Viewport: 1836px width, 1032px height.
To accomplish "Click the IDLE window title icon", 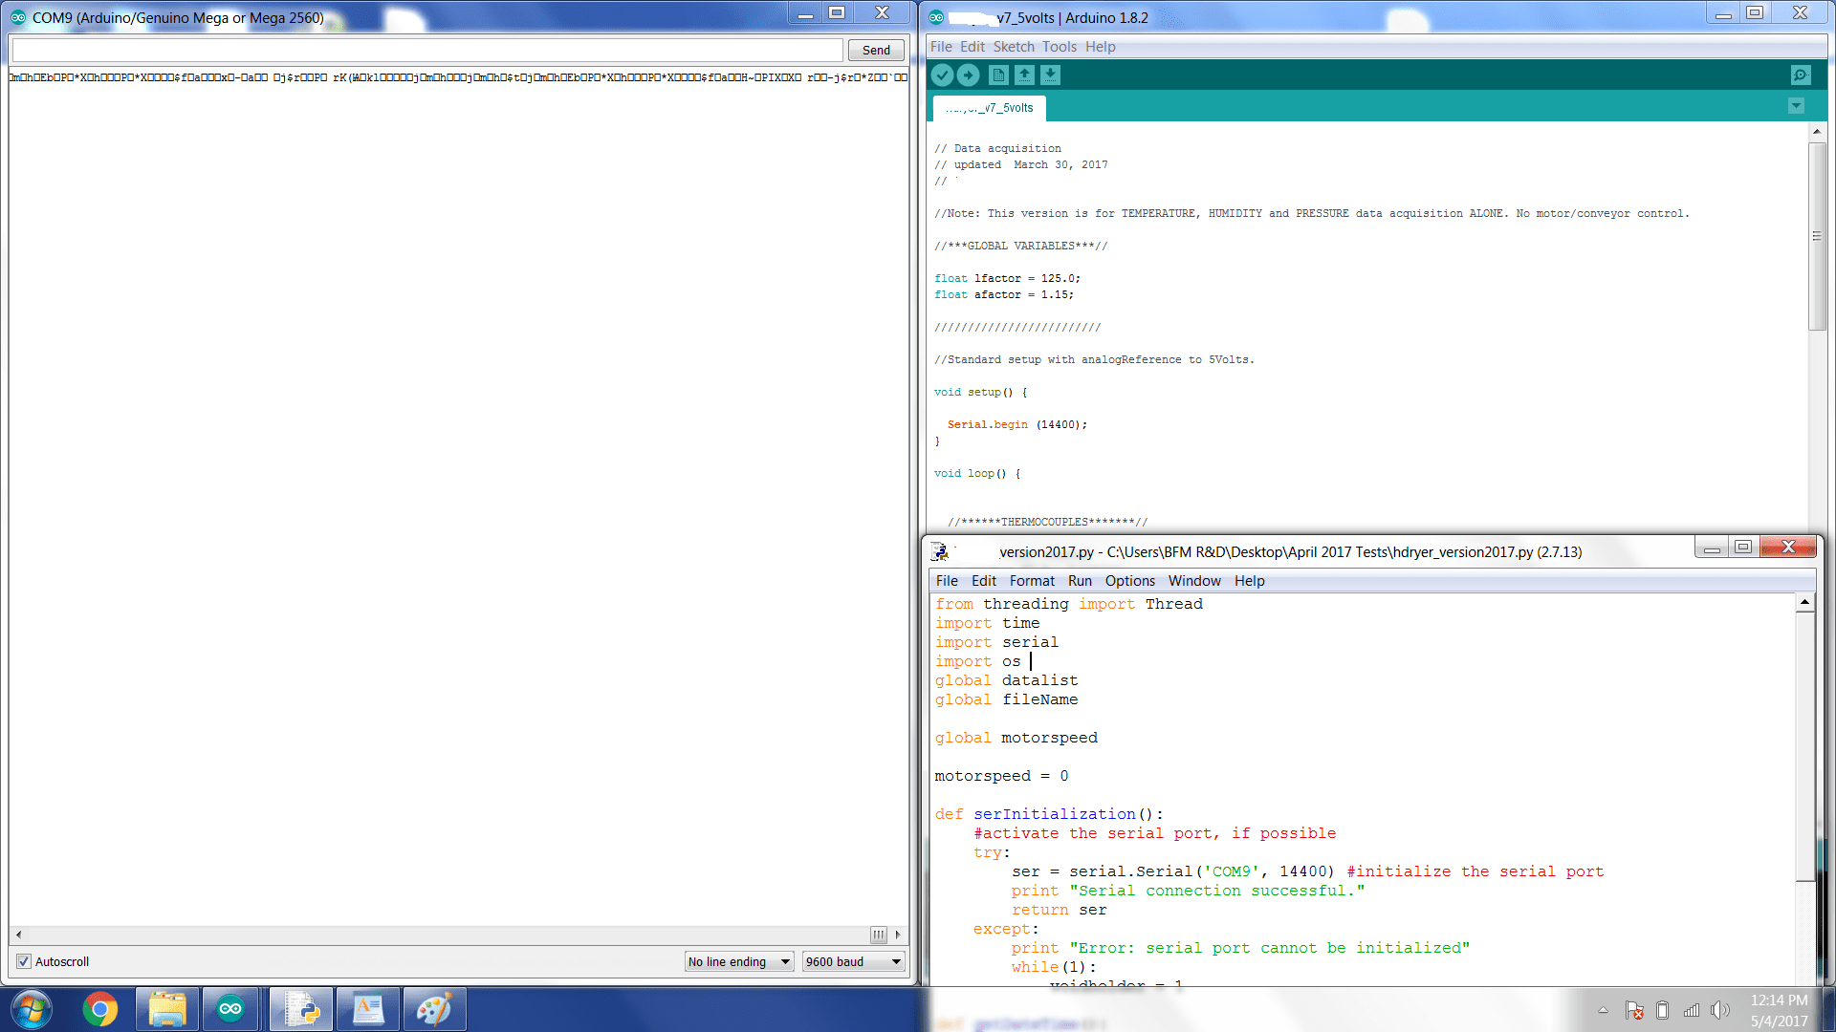I will click(940, 551).
